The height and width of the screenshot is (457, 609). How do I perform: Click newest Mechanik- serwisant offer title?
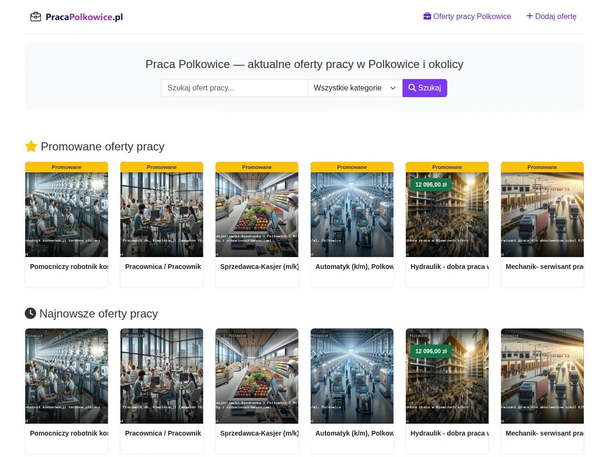545,433
